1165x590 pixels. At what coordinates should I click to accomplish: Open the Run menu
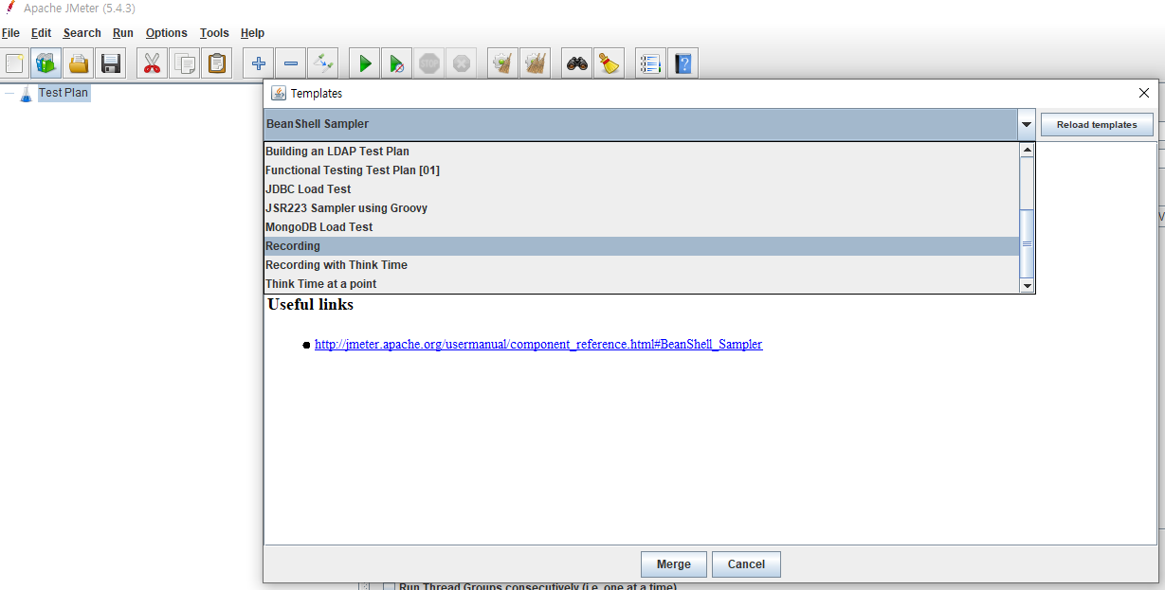click(x=123, y=32)
